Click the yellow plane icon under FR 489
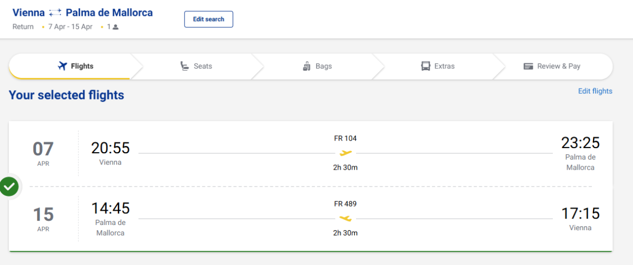The width and height of the screenshot is (633, 265). click(x=346, y=218)
